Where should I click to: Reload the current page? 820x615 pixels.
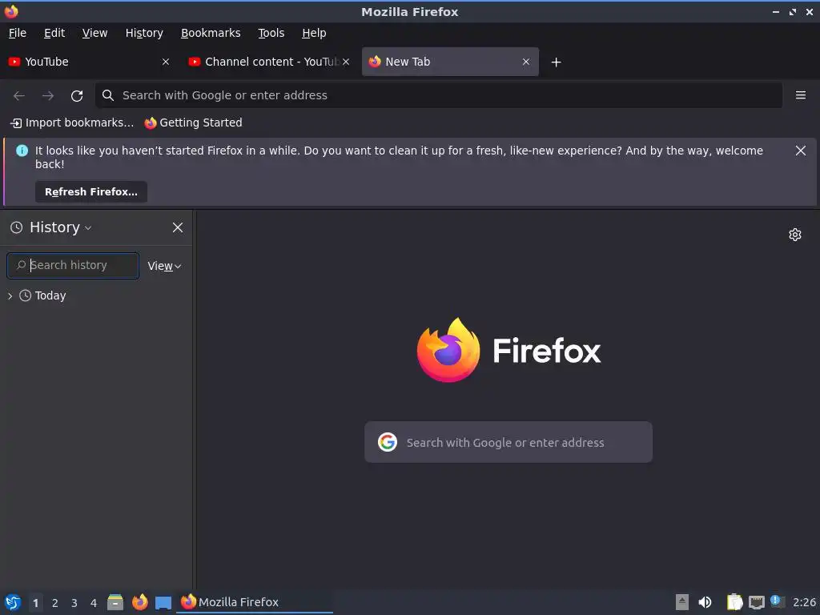[77, 95]
